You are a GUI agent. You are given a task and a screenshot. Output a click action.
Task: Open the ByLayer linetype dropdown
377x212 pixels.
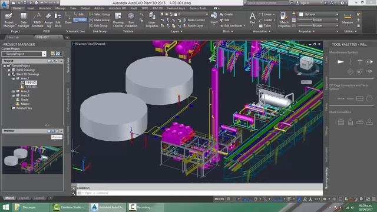point(318,25)
